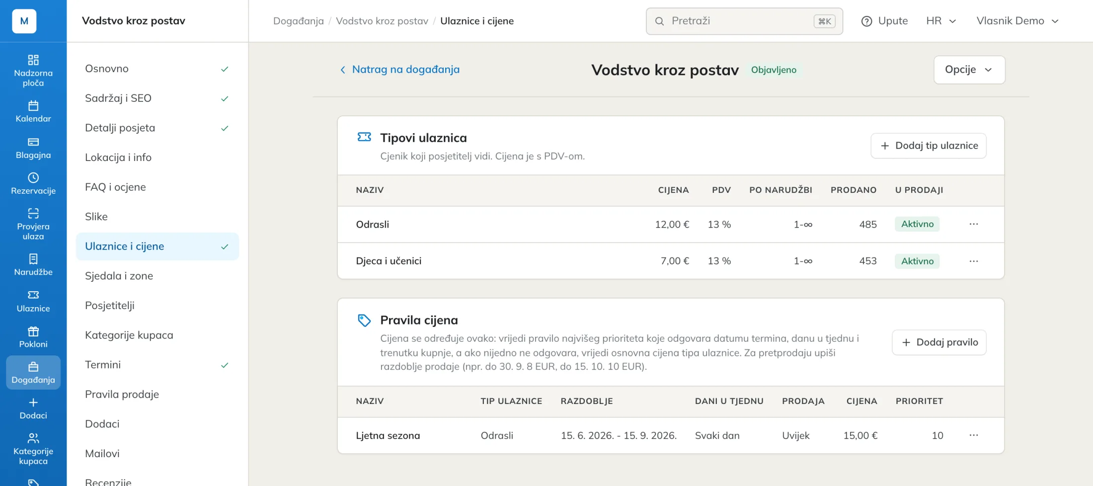
Task: Open the Kalendar sidebar icon
Action: (x=33, y=105)
